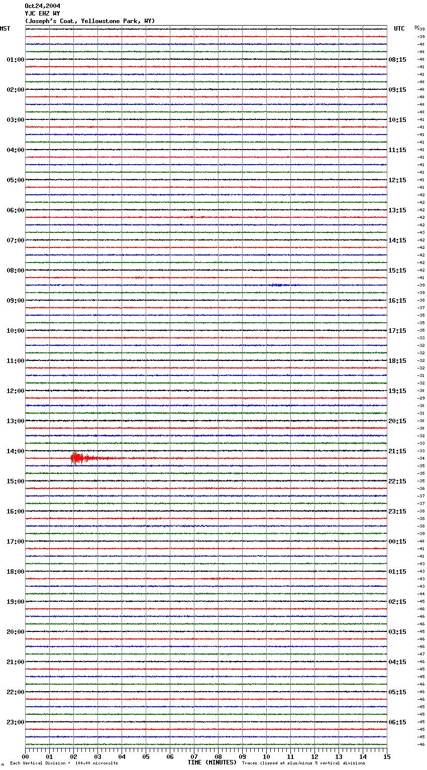Click the "19:15" UTC time label
Viewport: 427px width, 770px height.
pyautogui.click(x=397, y=391)
